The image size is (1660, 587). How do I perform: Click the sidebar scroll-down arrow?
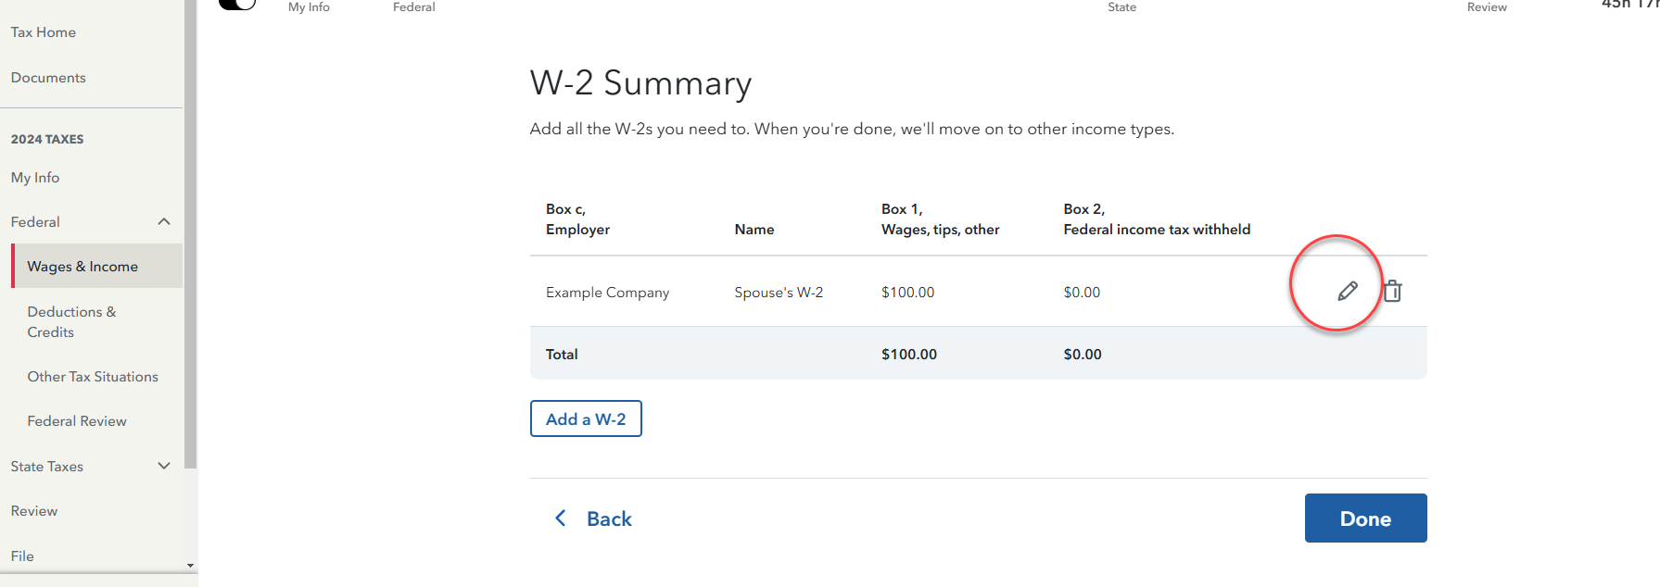pyautogui.click(x=190, y=565)
